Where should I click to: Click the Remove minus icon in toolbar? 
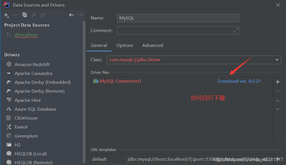coord(15,15)
